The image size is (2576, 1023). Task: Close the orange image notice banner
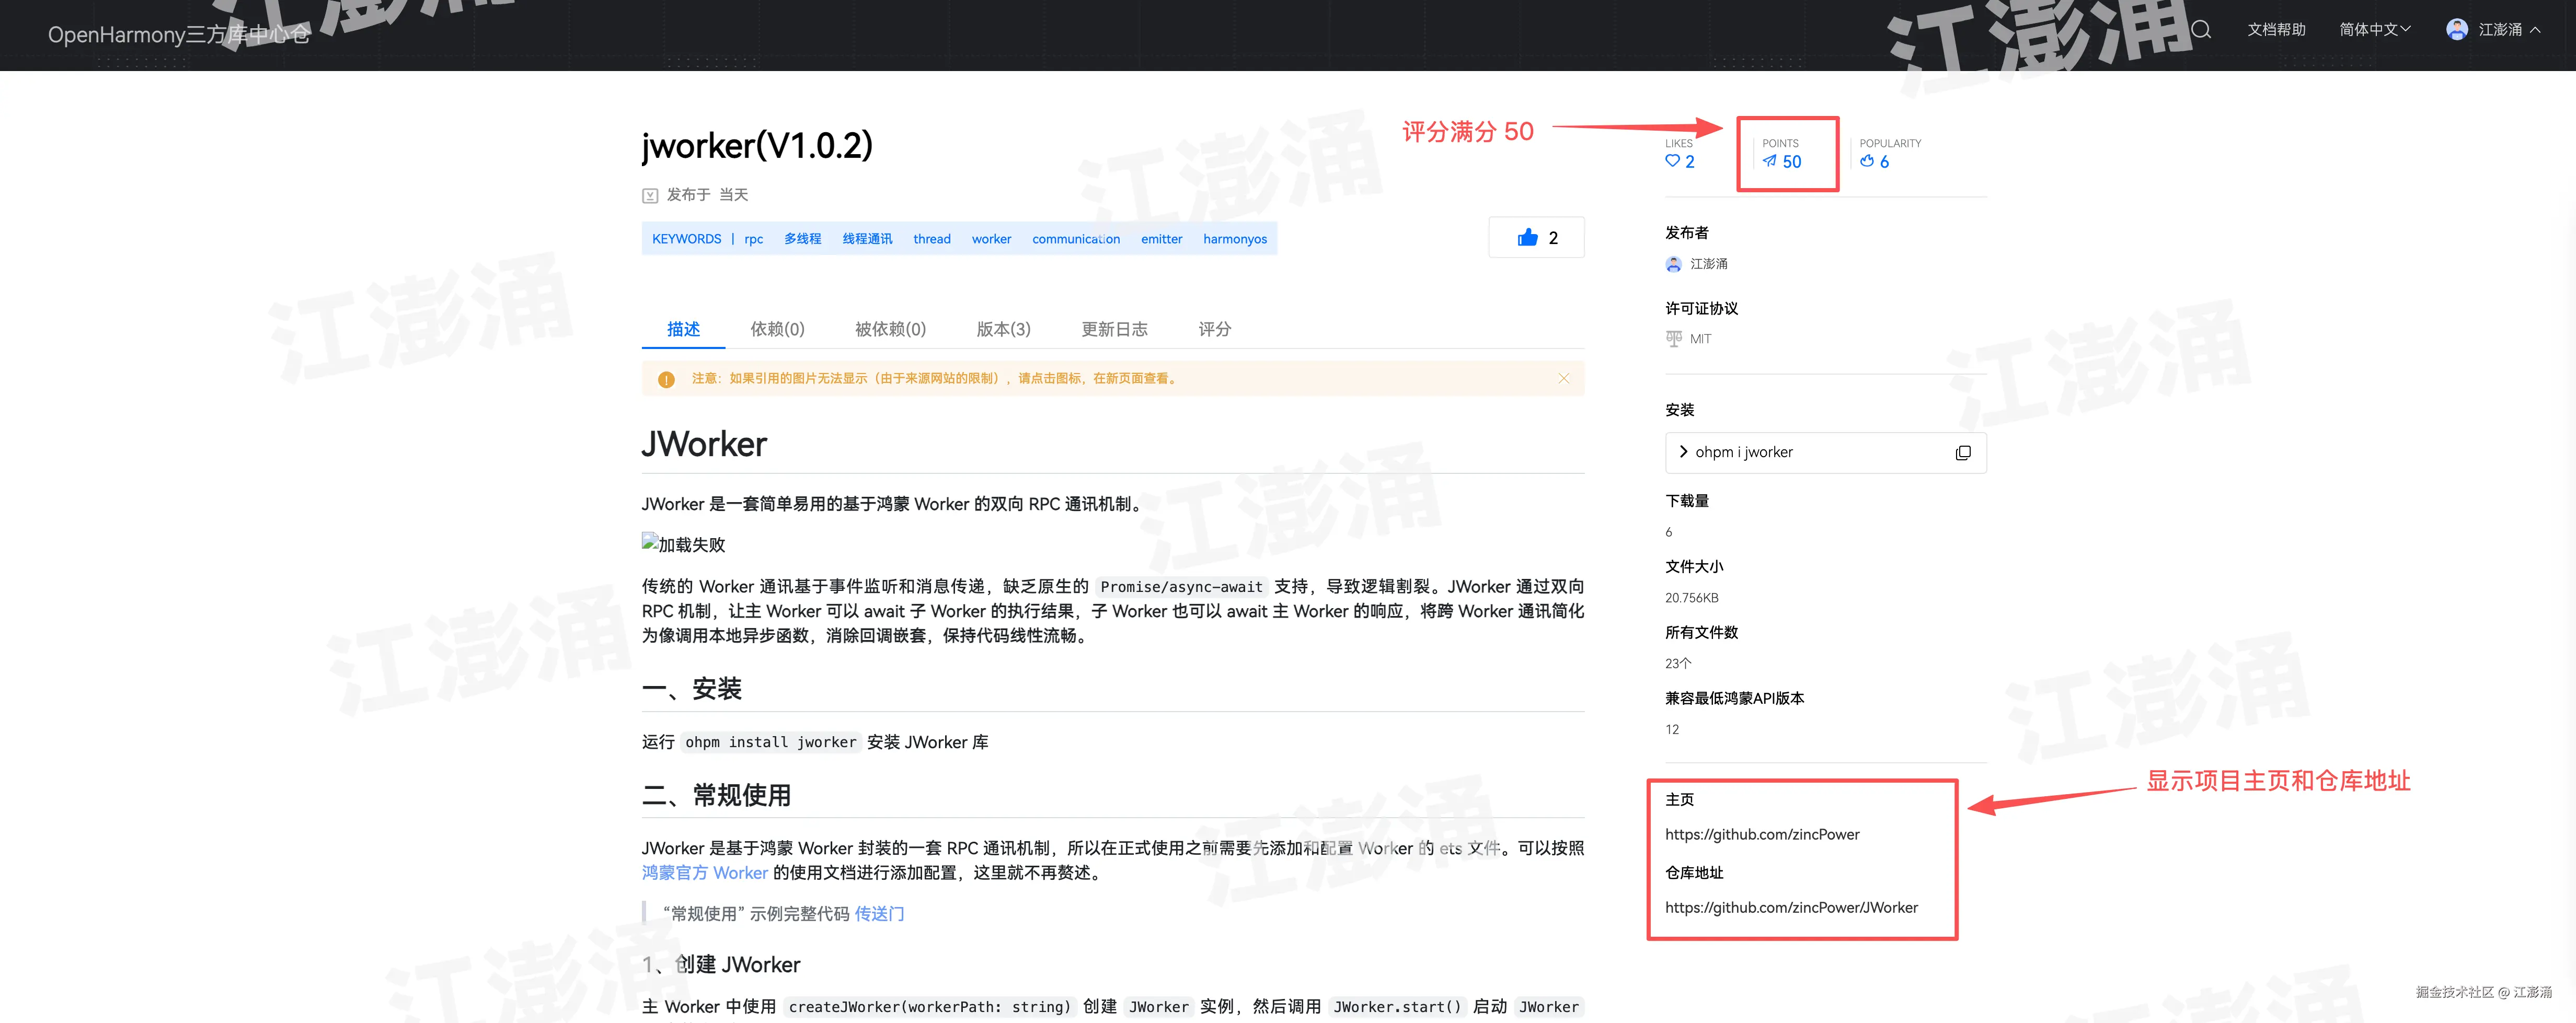click(x=1563, y=379)
